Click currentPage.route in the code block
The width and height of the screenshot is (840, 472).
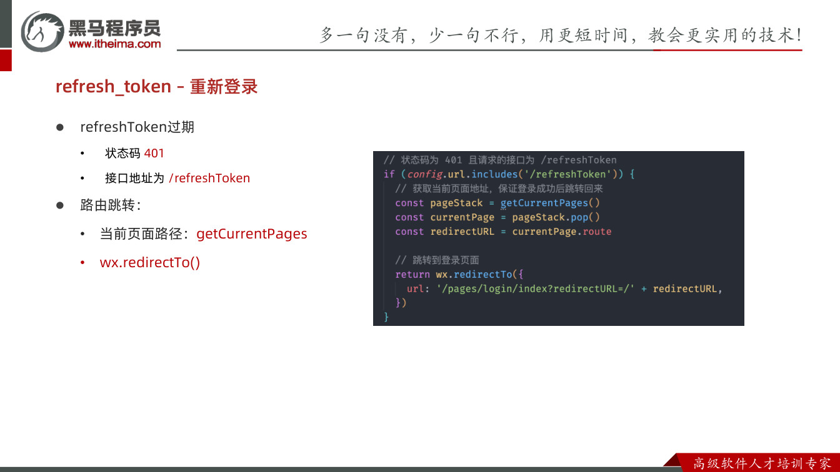562,232
